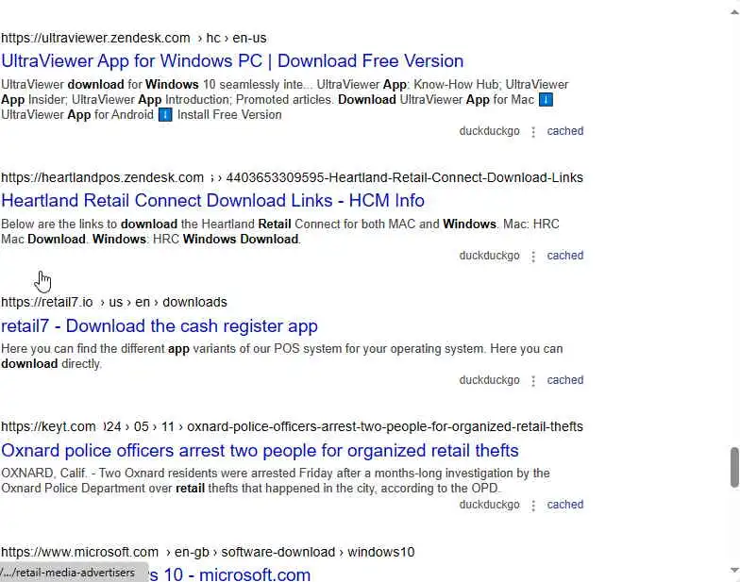
Task: Open cached copy of Oxnard police result
Action: [564, 505]
